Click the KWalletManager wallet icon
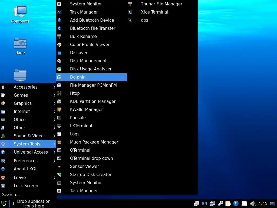Screen dimensions: 277x208 click(x=59, y=110)
